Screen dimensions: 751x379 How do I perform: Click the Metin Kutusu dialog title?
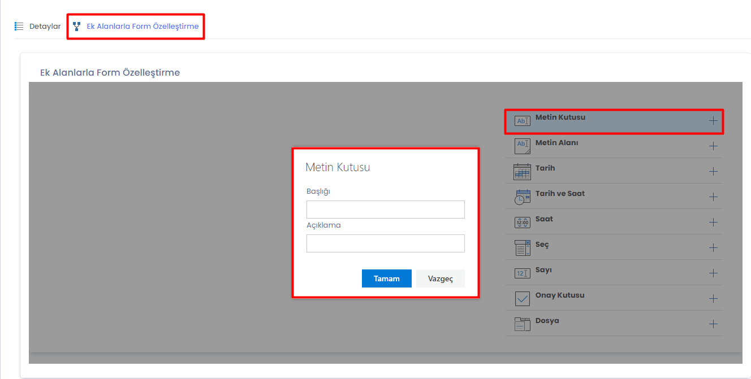338,167
